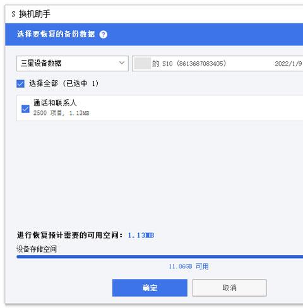303x308 pixels.
Task: Open the S10 backup selection dropdown
Action: pos(217,63)
